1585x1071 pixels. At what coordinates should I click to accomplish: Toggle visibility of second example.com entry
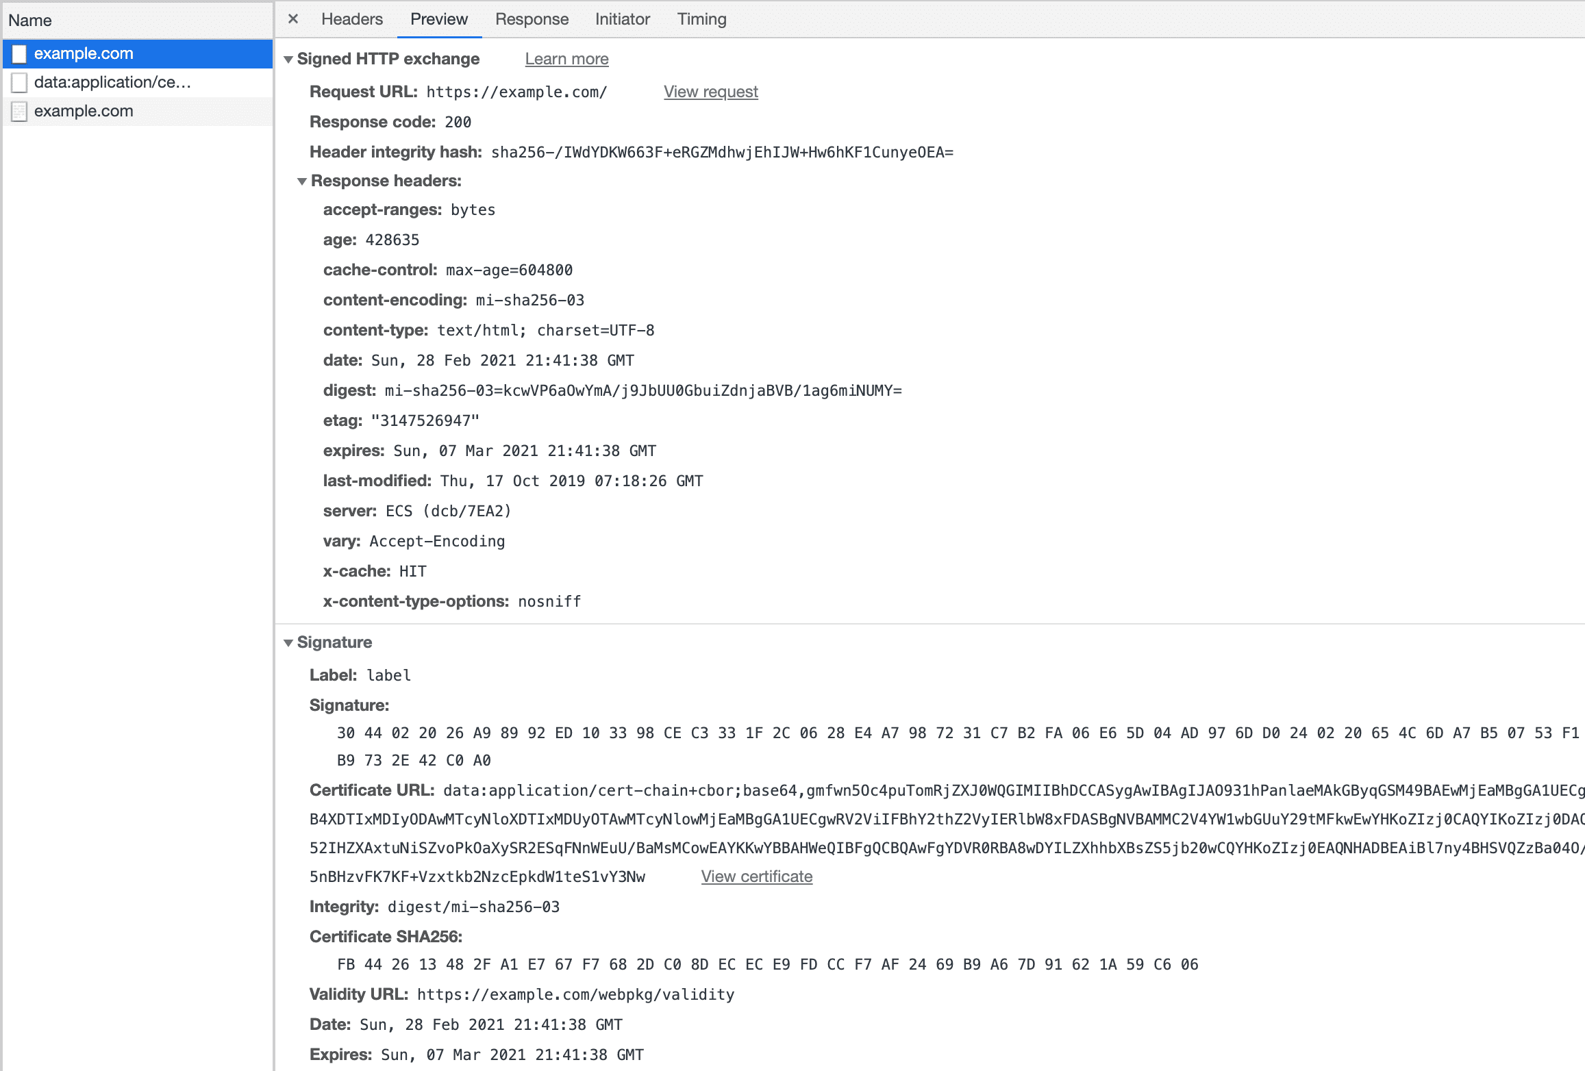[21, 110]
